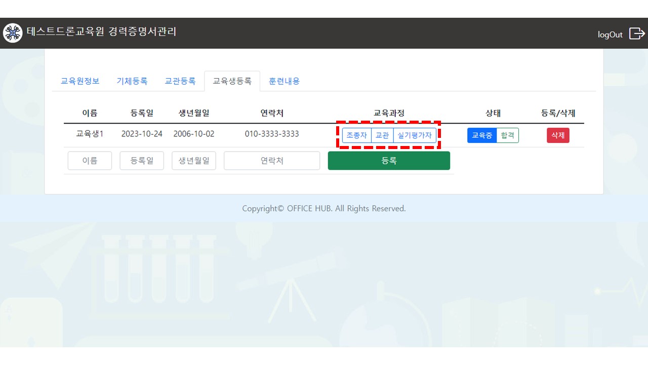Go to the 교관등록 tab
The height and width of the screenshot is (365, 648).
click(180, 81)
